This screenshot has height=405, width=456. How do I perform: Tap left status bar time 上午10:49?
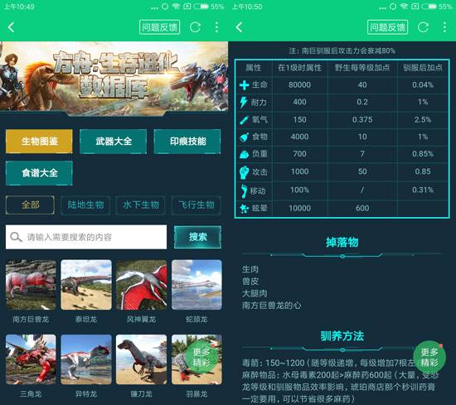(x=19, y=7)
